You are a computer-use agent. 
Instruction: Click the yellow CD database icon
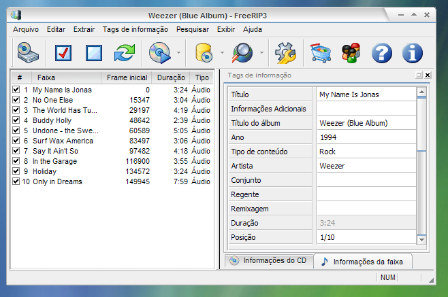pyautogui.click(x=204, y=53)
